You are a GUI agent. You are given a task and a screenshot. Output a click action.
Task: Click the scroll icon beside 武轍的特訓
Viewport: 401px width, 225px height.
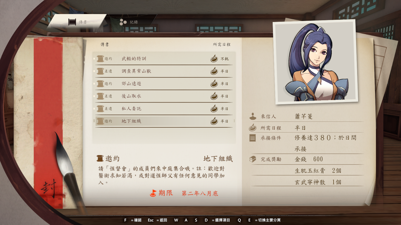tap(100, 59)
